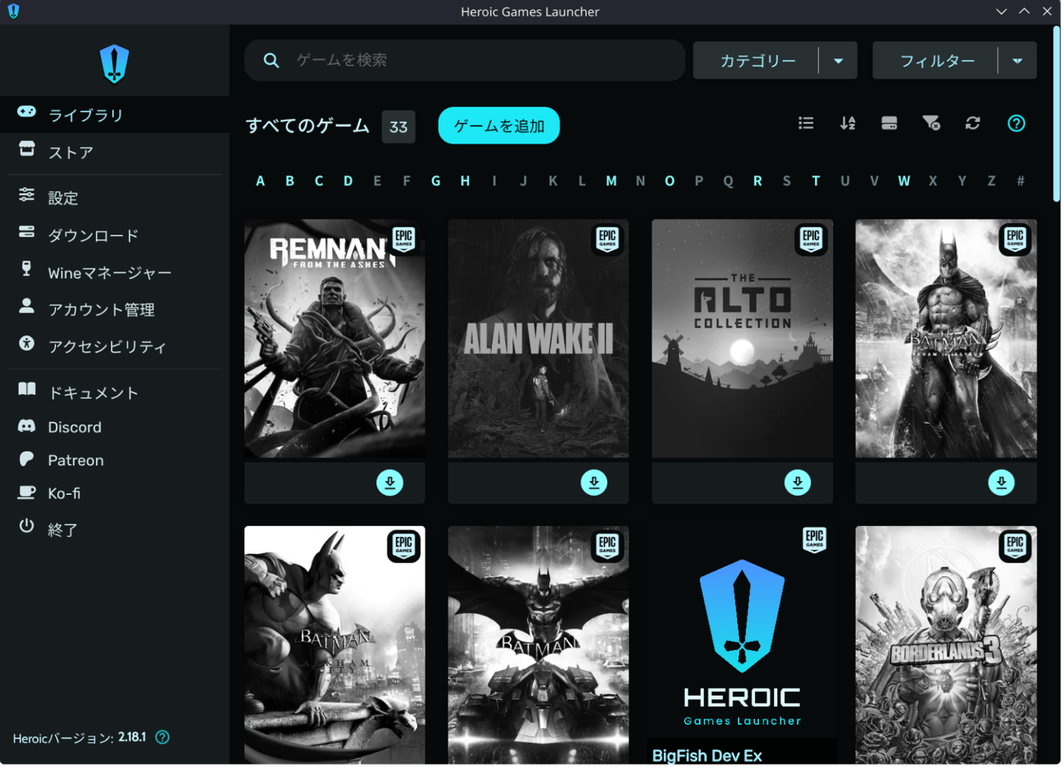This screenshot has width=1064, height=767.
Task: Click the ゲームを追加 button
Action: pos(498,125)
